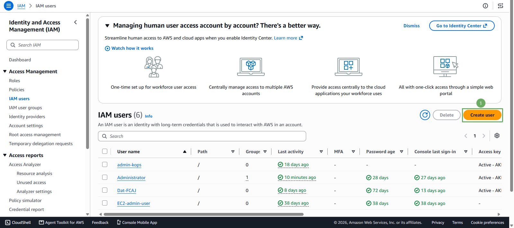This screenshot has width=514, height=228.
Task: Open IAM user groups in sidebar
Action: (x=25, y=108)
